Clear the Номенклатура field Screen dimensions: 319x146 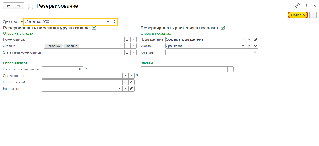click(134, 39)
